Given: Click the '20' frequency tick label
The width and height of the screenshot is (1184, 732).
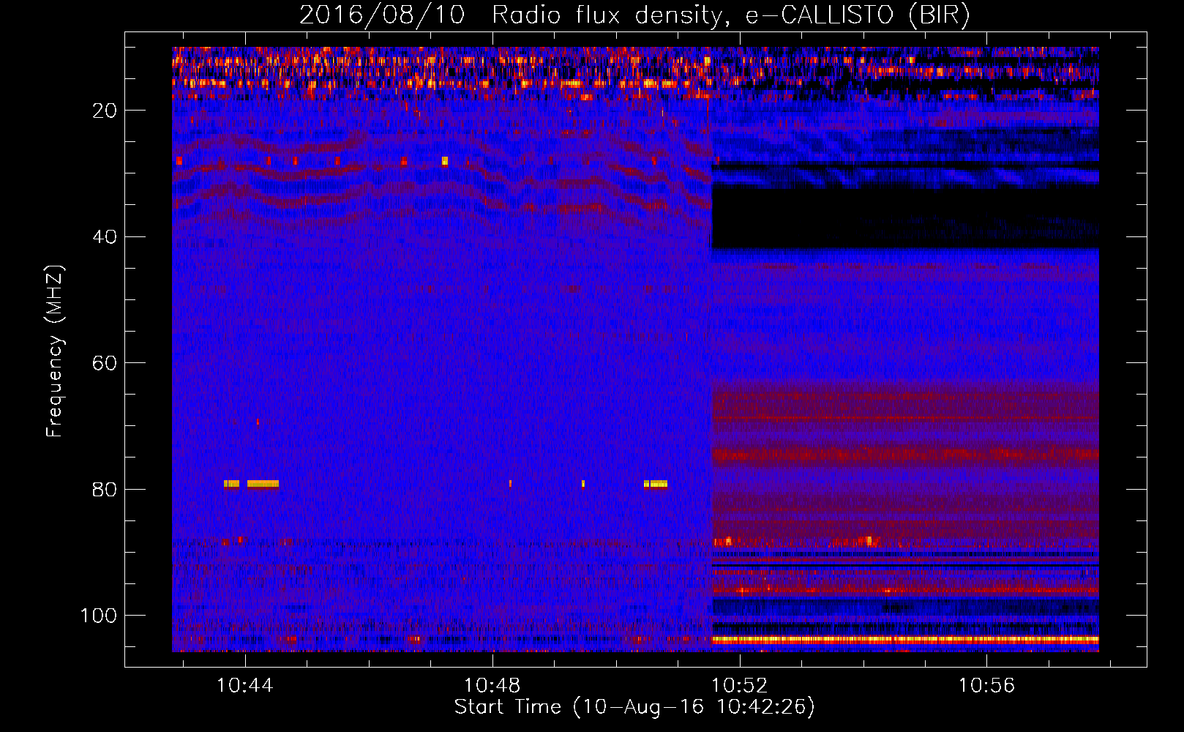Looking at the screenshot, I should tap(105, 111).
